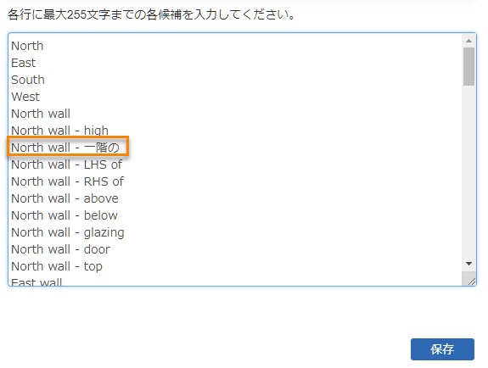Click the "North wall - top" line

click(x=57, y=266)
